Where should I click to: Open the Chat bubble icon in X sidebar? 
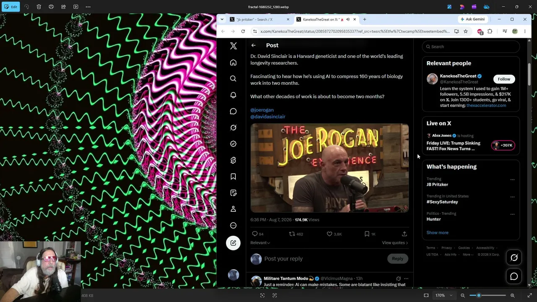[233, 111]
